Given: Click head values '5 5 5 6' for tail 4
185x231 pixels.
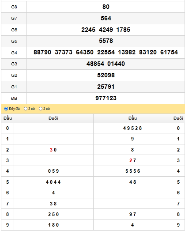Looking at the screenshot, I should tap(133, 171).
